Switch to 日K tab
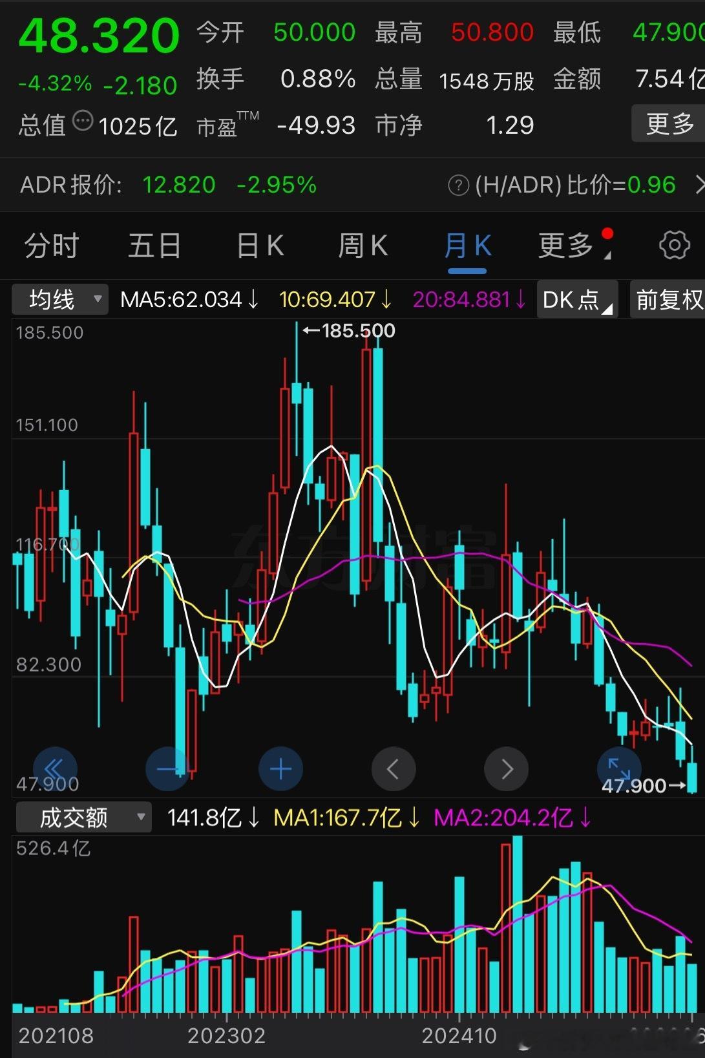This screenshot has height=1058, width=705. click(x=260, y=246)
